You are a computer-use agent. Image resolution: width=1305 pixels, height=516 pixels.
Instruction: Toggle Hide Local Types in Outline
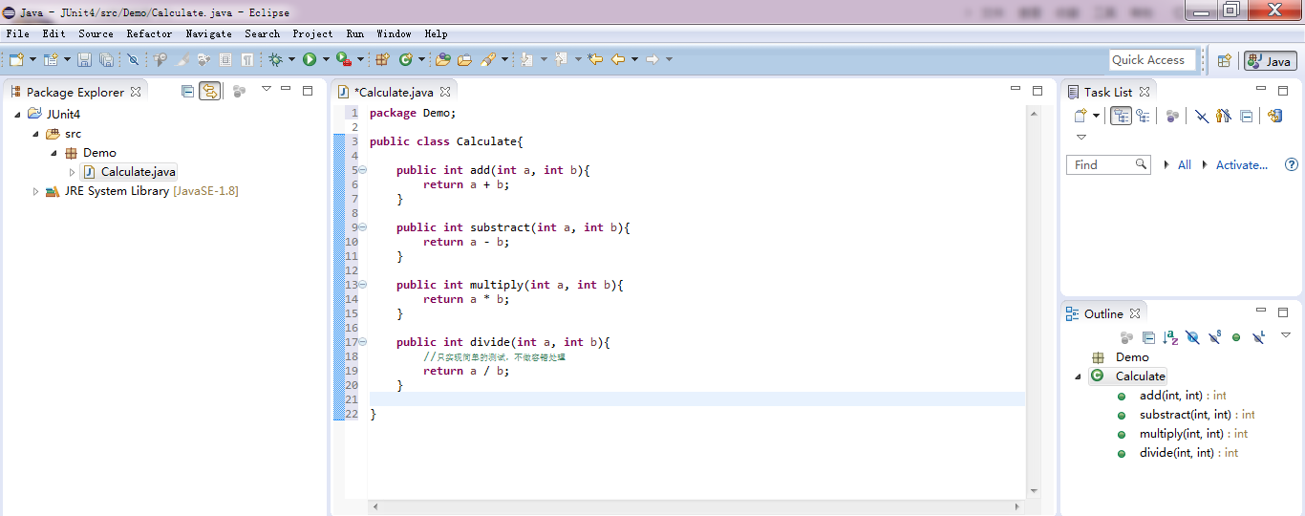pos(1258,337)
